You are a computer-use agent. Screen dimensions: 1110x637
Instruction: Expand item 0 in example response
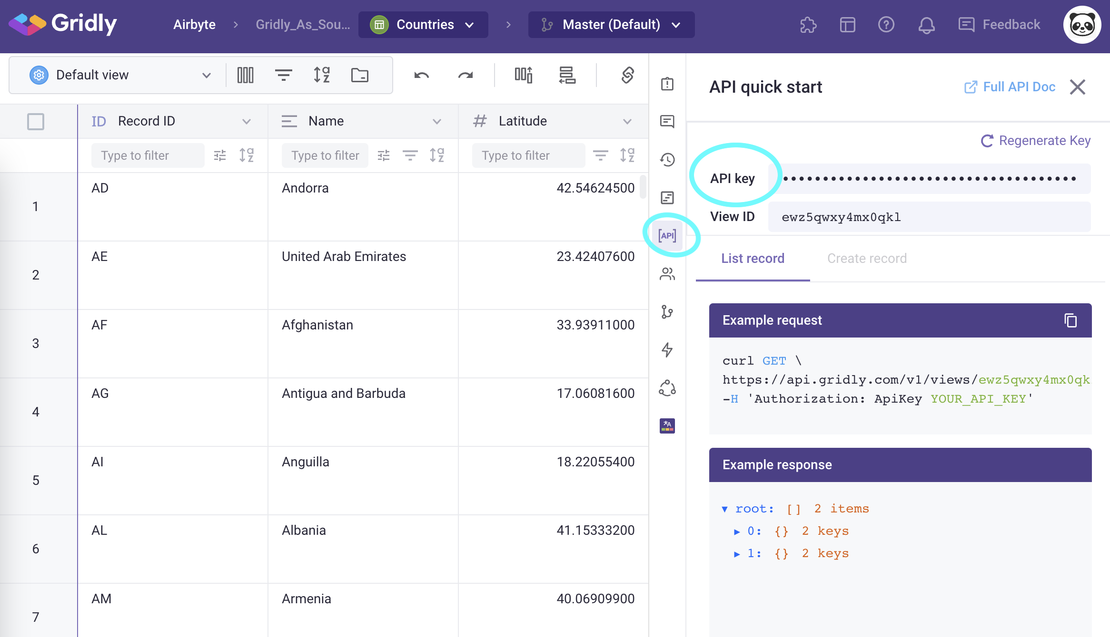[736, 531]
